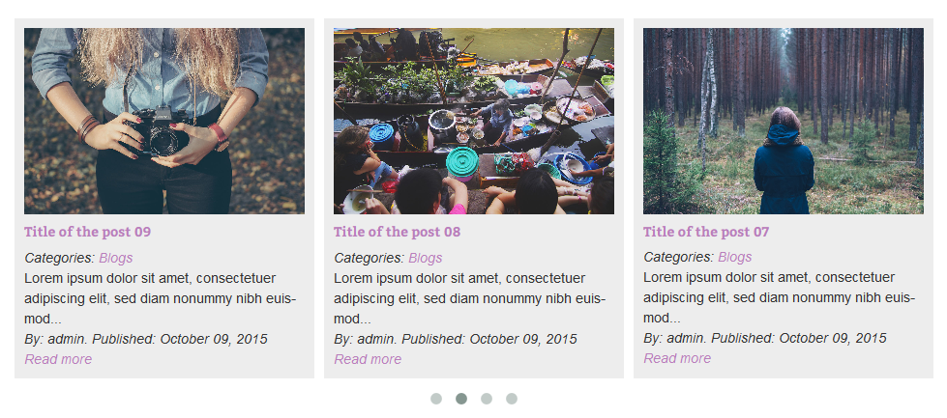Click the excerpt text of post 07
Screen dimensions: 947x418
tap(779, 298)
